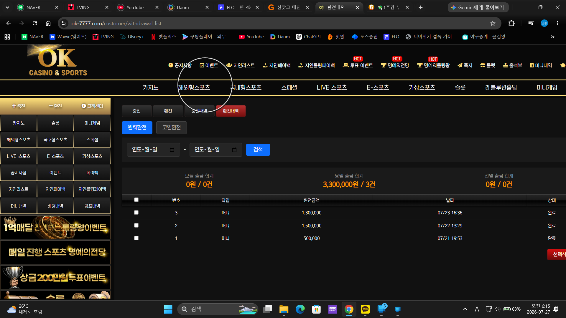Open 지인롤링페이백 in the sidebar

tap(92, 189)
